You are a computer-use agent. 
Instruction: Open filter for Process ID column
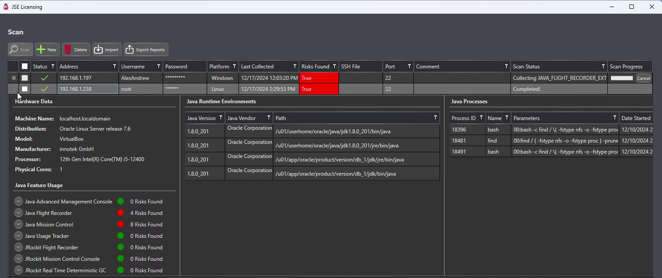(481, 118)
